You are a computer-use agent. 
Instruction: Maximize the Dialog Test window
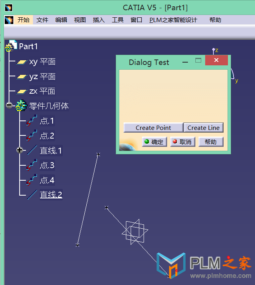point(199,60)
